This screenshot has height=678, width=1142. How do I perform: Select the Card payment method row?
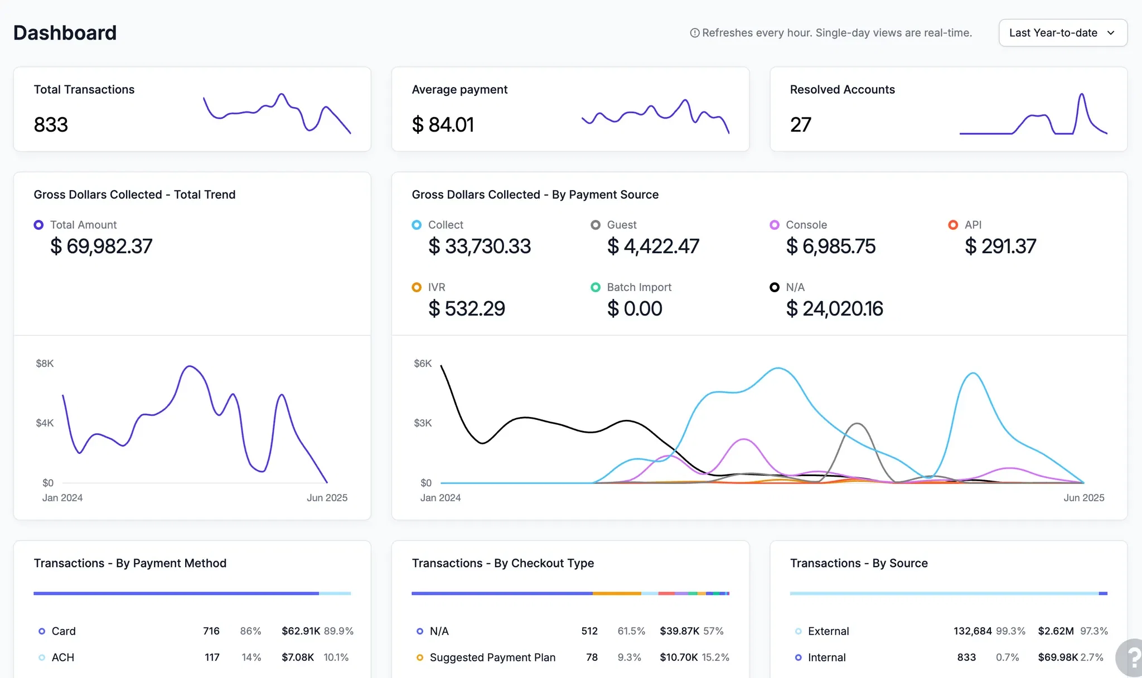coord(193,631)
